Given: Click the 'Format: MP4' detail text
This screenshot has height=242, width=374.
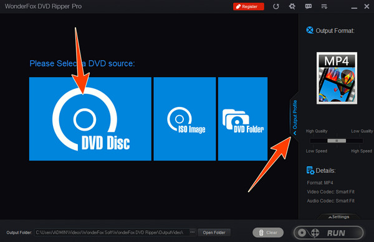Looking at the screenshot, I should pos(320,183).
